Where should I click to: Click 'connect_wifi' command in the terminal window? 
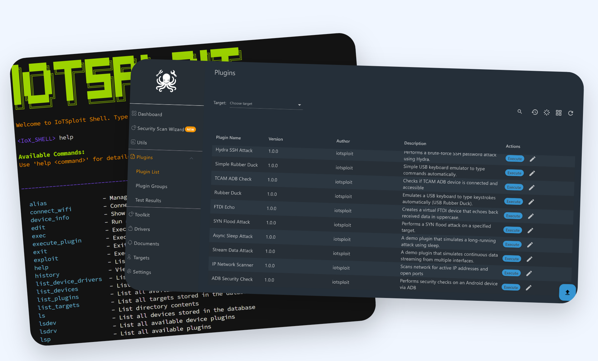(x=51, y=210)
